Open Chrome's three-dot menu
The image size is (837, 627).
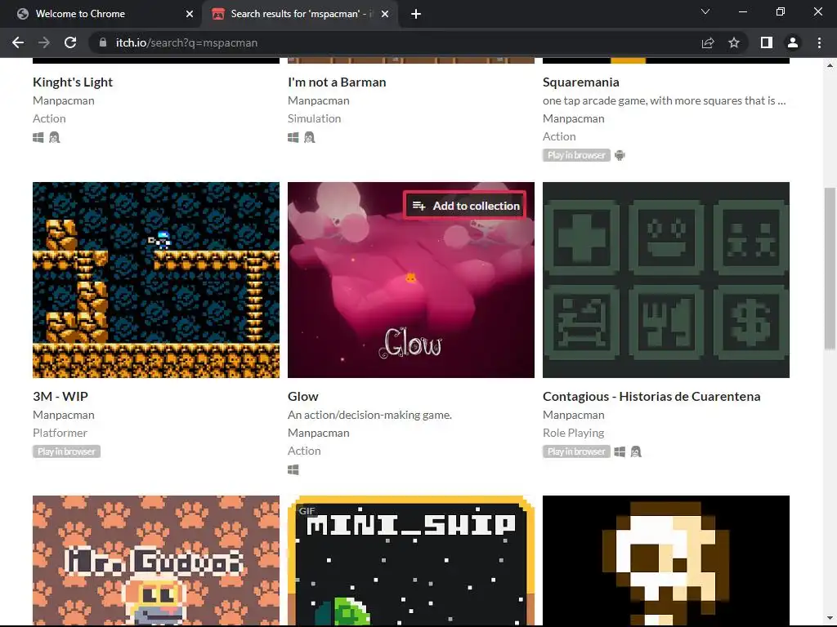819,42
